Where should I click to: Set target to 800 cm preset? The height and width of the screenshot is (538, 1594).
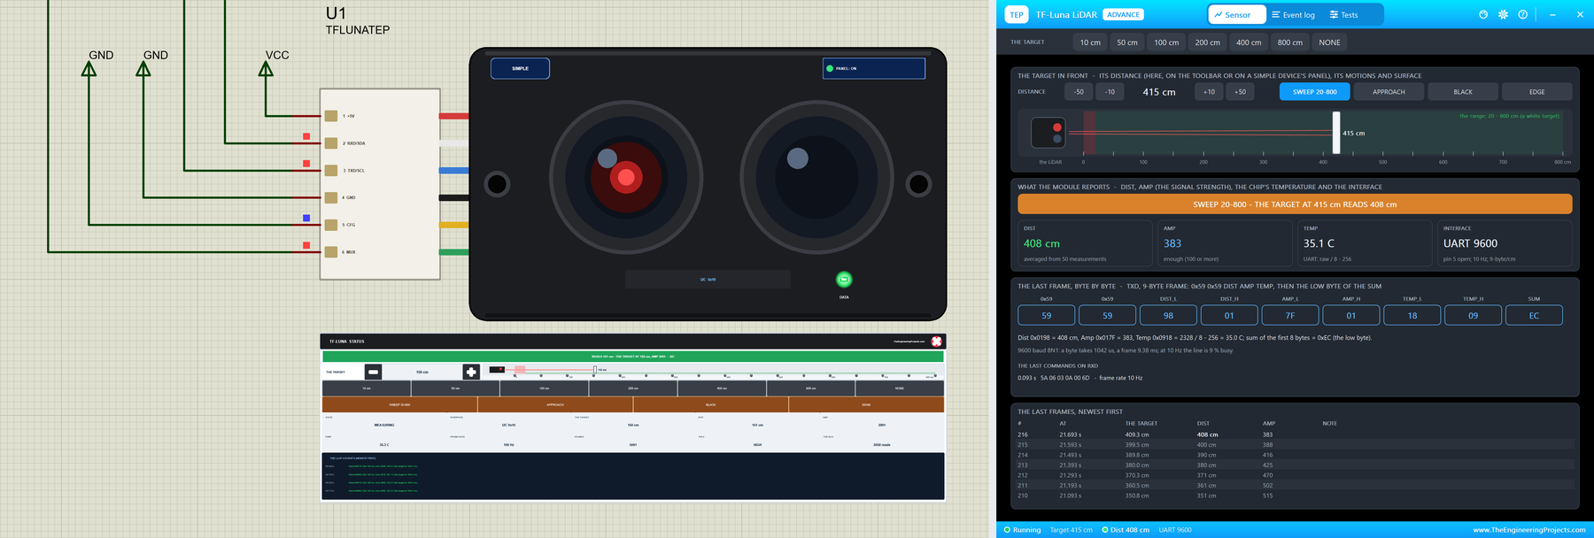[1290, 42]
